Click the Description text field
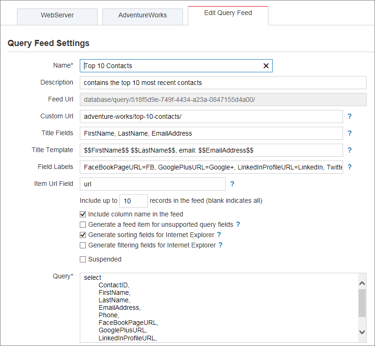 tap(223, 83)
